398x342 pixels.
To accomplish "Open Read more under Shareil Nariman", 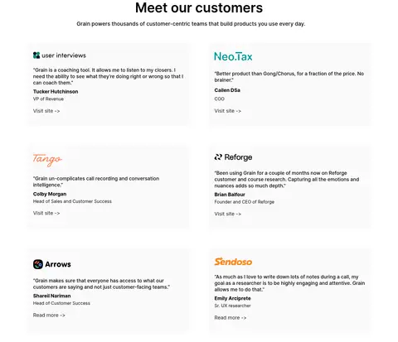I will pyautogui.click(x=49, y=316).
